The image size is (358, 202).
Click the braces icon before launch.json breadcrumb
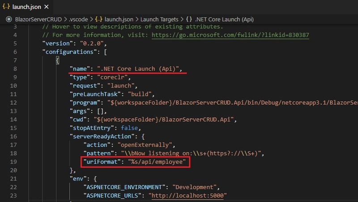(x=100, y=20)
